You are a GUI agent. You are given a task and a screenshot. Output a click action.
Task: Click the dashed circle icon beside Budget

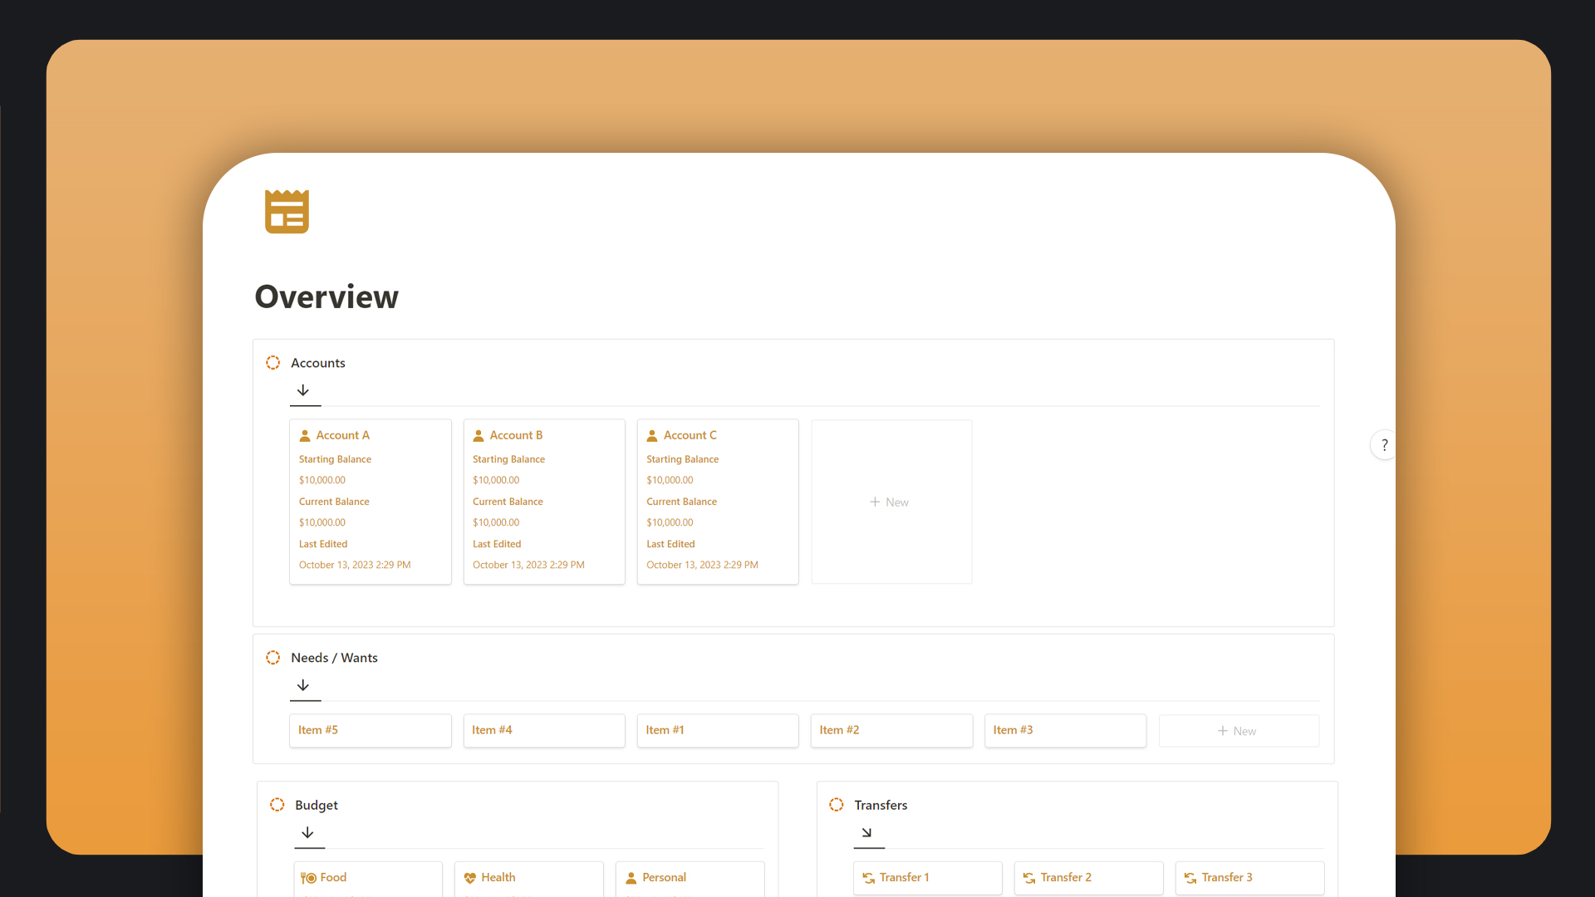[277, 805]
